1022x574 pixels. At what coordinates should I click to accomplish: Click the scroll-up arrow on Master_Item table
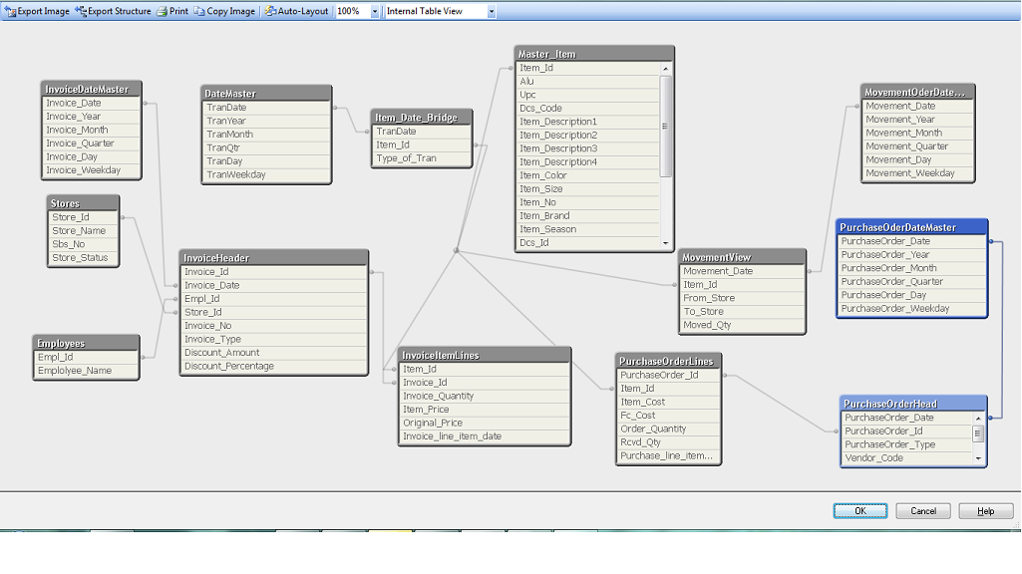[x=663, y=69]
